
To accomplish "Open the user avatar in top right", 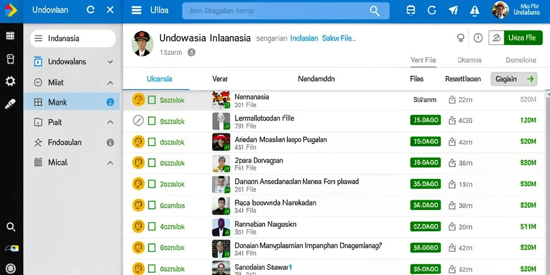I will pos(500,10).
